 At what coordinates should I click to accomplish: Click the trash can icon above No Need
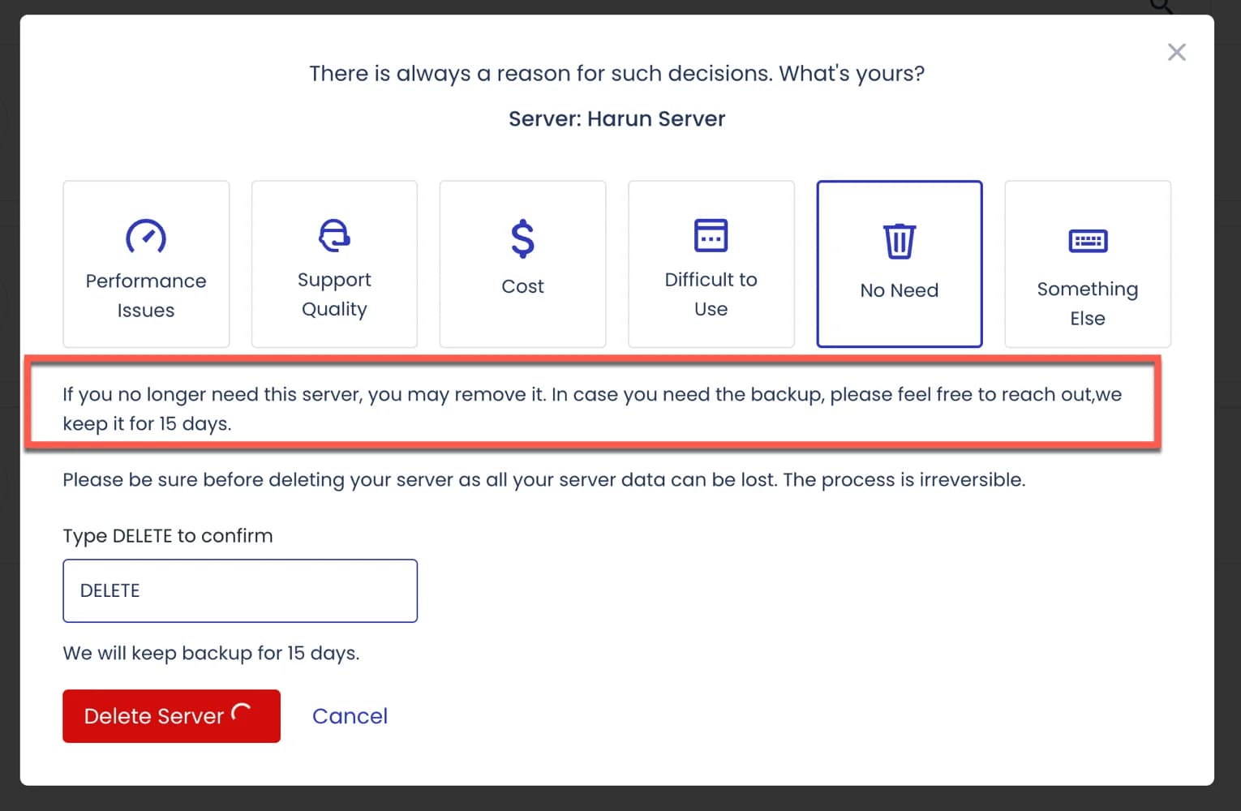(900, 240)
